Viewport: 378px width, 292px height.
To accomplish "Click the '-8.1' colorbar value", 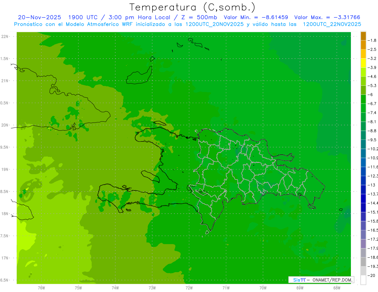I will pos(372,122).
